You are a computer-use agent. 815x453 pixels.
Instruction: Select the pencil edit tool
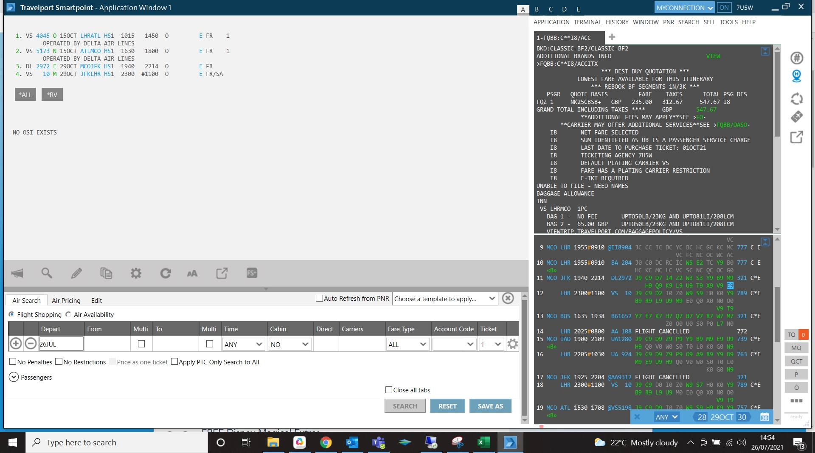pos(76,273)
